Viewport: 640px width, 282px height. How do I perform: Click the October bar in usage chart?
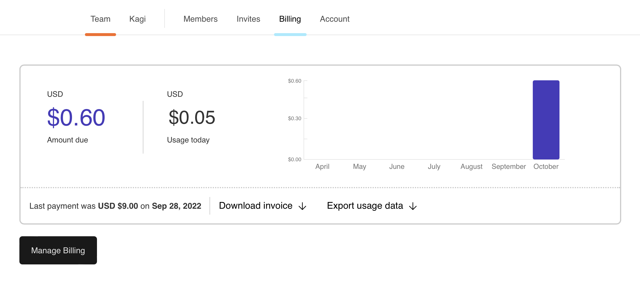[546, 120]
